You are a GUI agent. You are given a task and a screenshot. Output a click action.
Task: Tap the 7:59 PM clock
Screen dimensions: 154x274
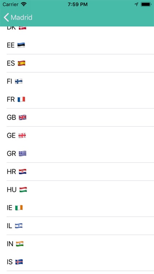(x=77, y=4)
